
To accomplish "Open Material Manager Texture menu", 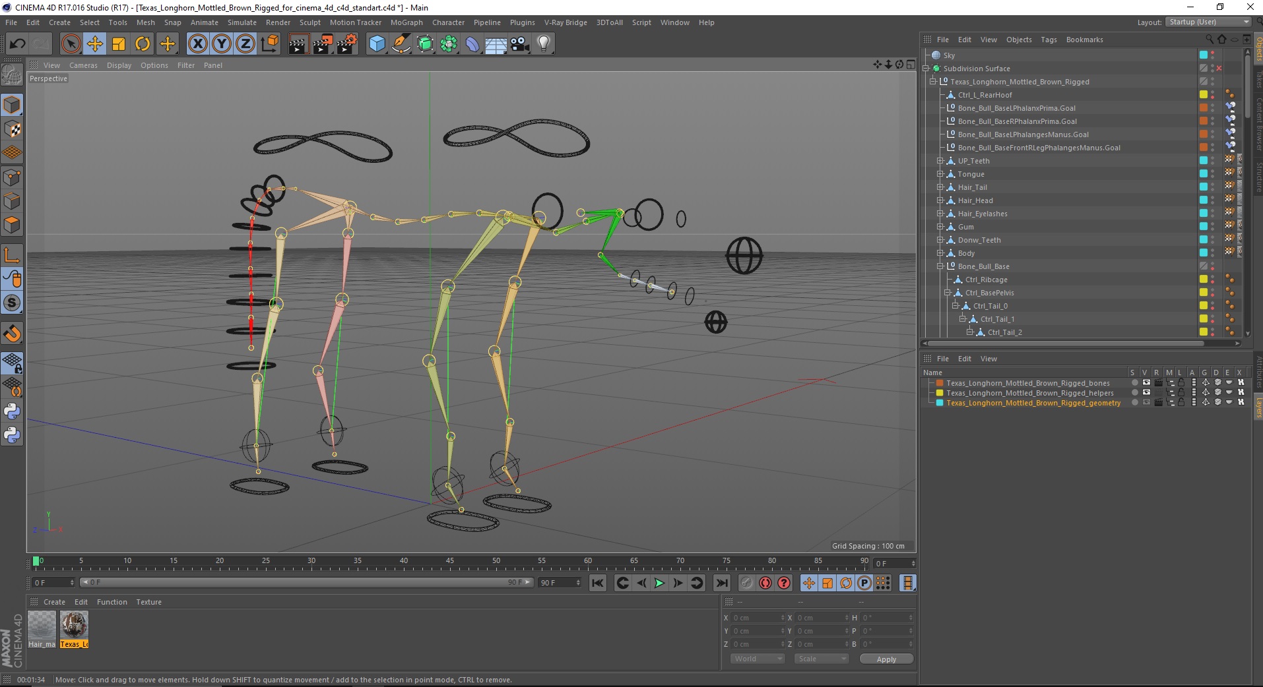I will 149,602.
